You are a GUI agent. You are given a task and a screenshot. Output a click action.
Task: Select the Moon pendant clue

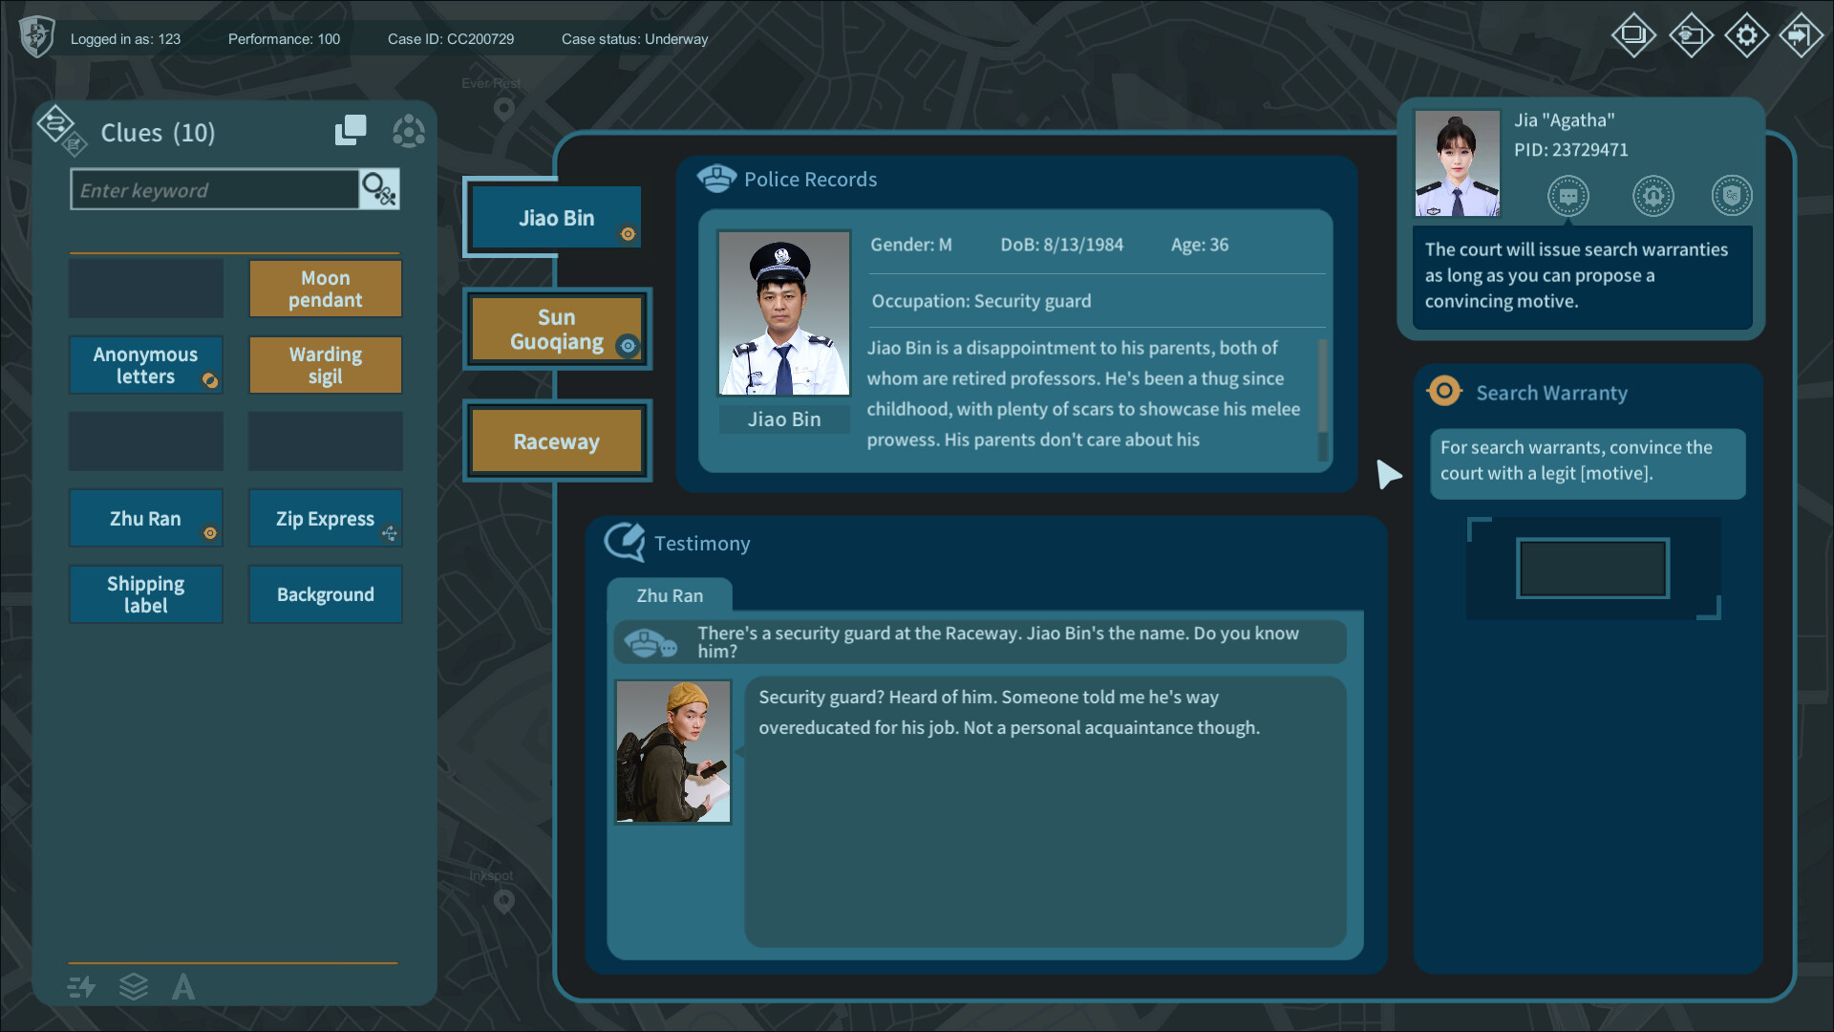(x=325, y=289)
